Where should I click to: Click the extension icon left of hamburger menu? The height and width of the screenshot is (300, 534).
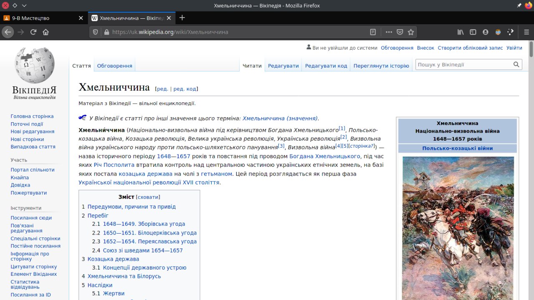pyautogui.click(x=510, y=32)
